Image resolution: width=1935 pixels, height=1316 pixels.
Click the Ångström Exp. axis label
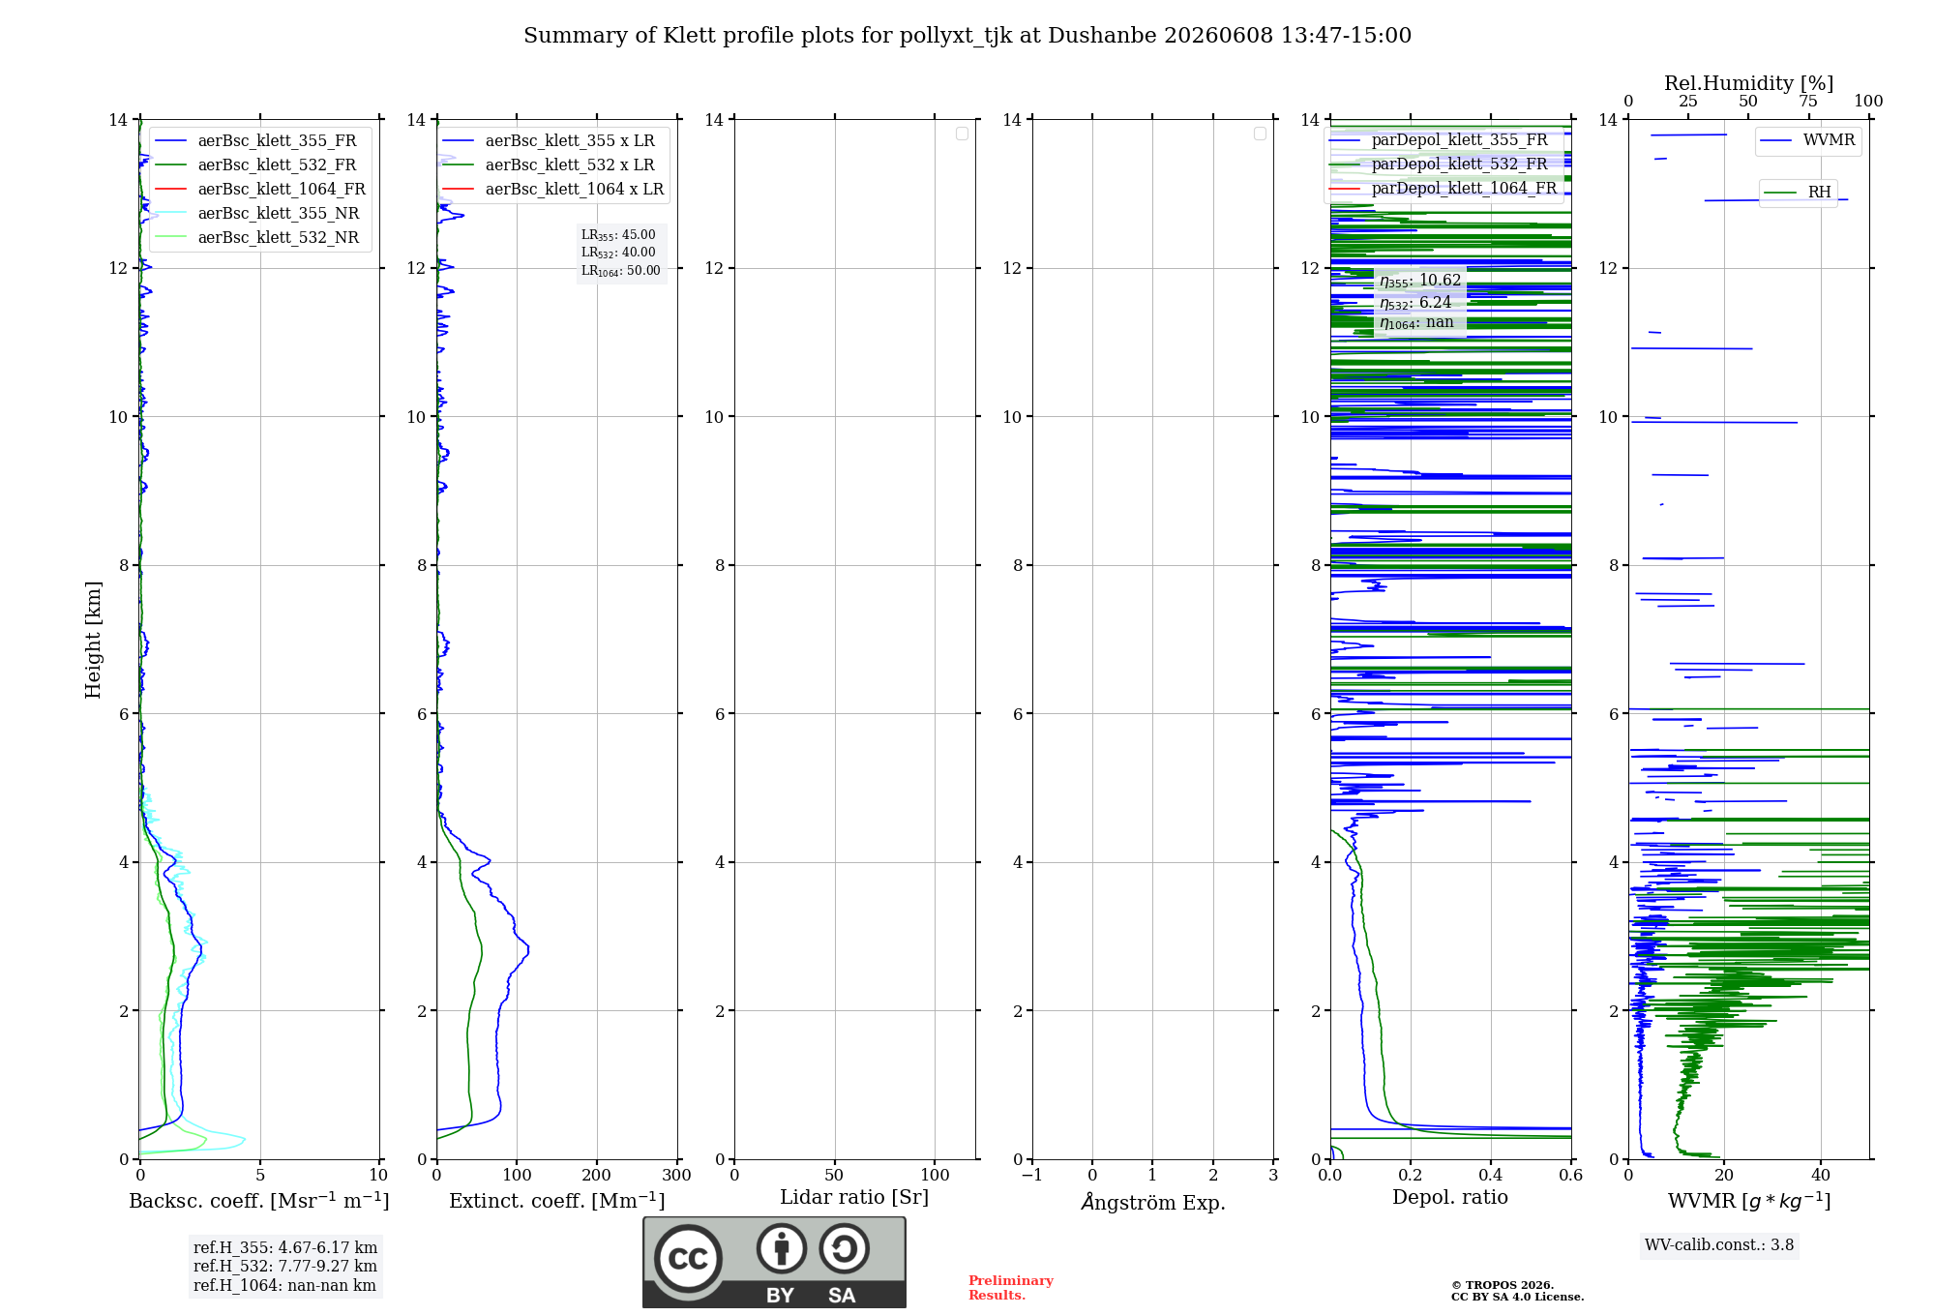(1153, 1202)
